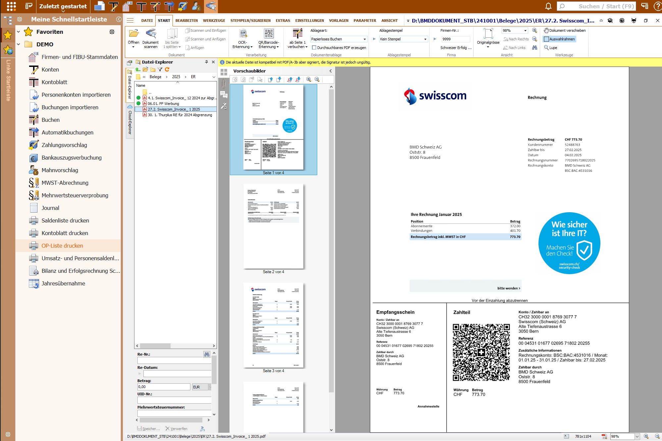This screenshot has height=441, width=662.
Task: Click the refresh icon in Datei-Explorer
Action: (x=167, y=70)
